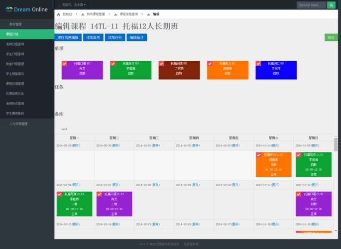Uncheck the purple 托福口语 single-item checkbox
The width and height of the screenshot is (341, 249).
[65, 63]
